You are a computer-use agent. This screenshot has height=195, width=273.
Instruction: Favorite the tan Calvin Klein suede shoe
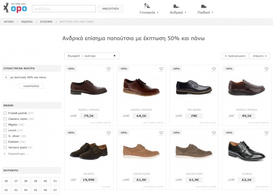(x=161, y=133)
